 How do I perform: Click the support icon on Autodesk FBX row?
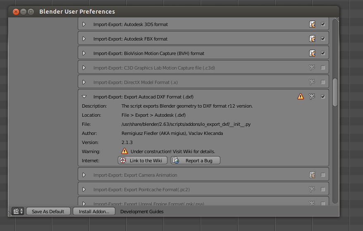pos(312,39)
